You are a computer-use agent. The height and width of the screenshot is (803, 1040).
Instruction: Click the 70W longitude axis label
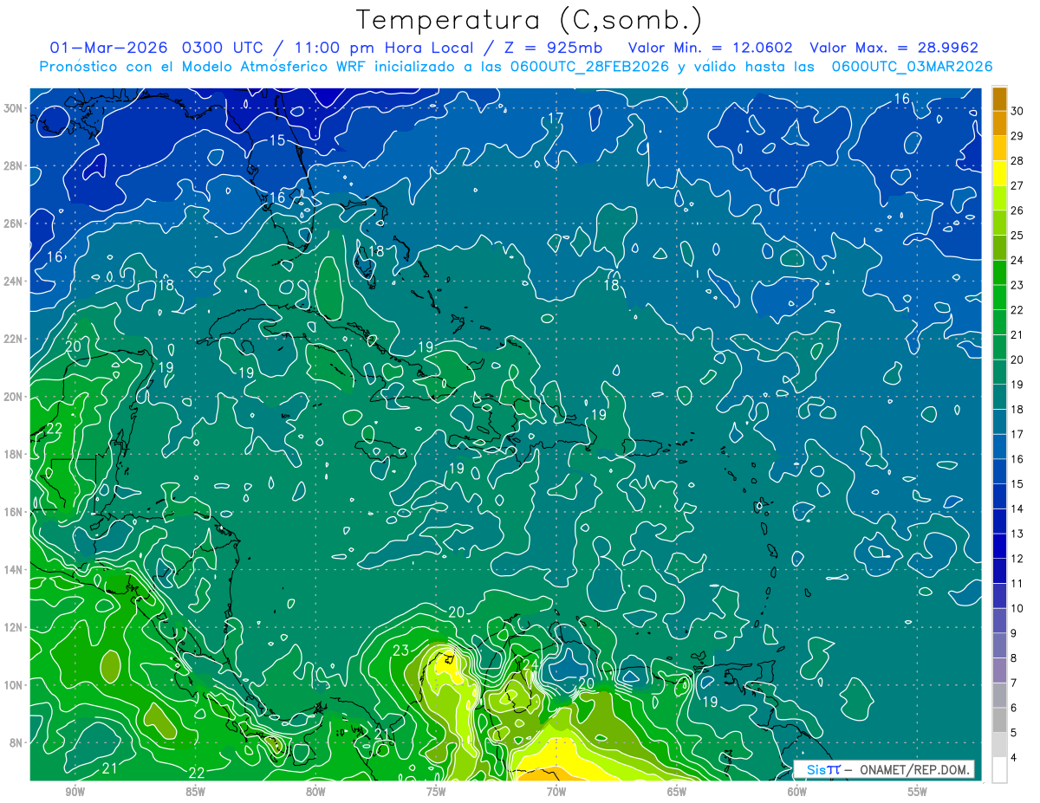coord(556,792)
